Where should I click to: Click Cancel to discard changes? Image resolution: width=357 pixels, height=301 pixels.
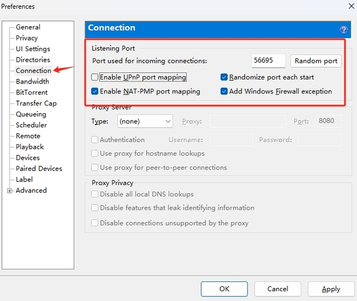click(x=277, y=289)
